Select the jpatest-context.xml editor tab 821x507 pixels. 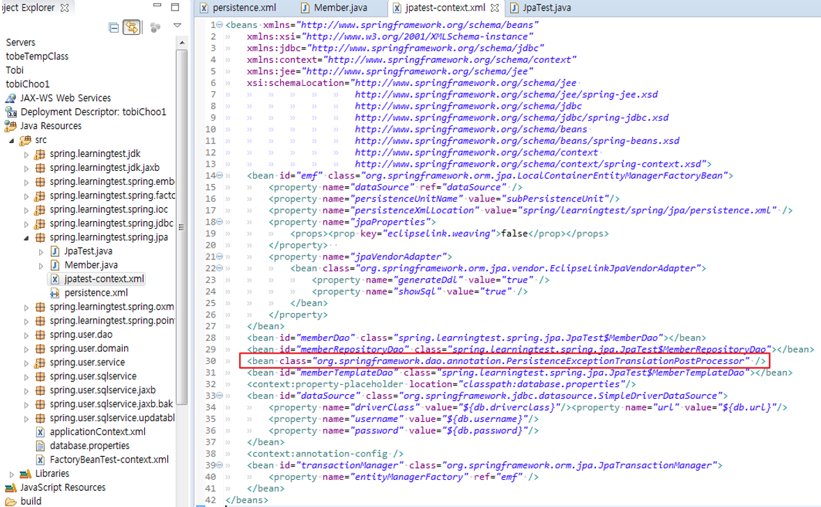click(445, 8)
